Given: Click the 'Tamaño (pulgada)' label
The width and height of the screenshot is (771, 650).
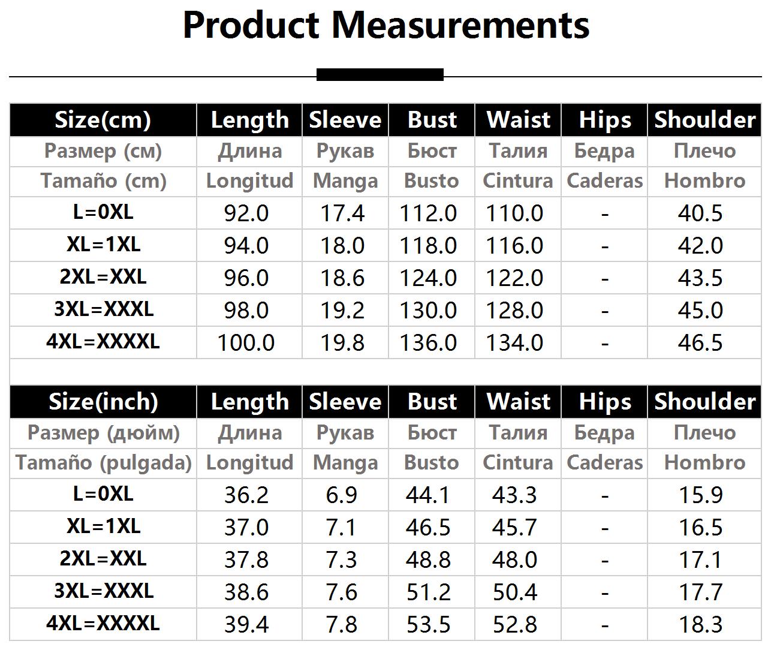Looking at the screenshot, I should (x=103, y=463).
